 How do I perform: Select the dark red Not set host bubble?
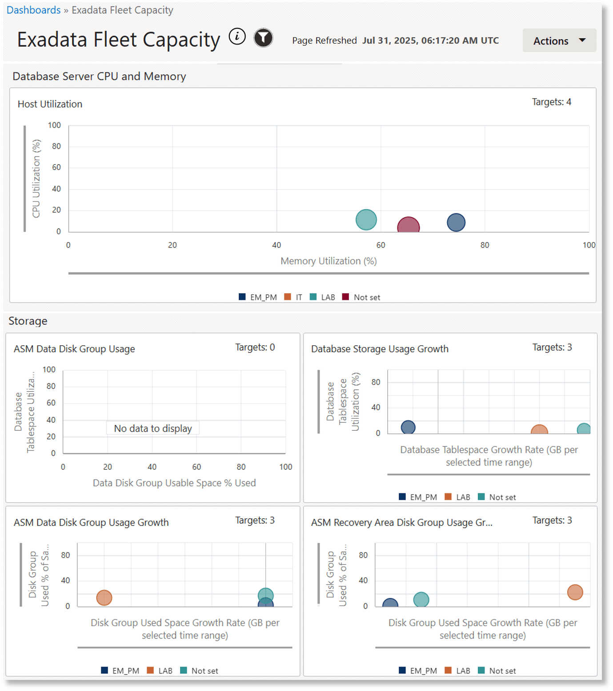[x=408, y=226]
